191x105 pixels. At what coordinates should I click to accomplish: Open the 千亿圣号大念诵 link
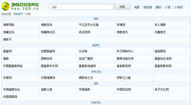click(89, 25)
